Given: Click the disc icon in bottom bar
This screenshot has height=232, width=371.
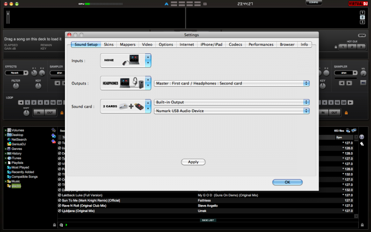Looking at the screenshot, I should (61, 225).
